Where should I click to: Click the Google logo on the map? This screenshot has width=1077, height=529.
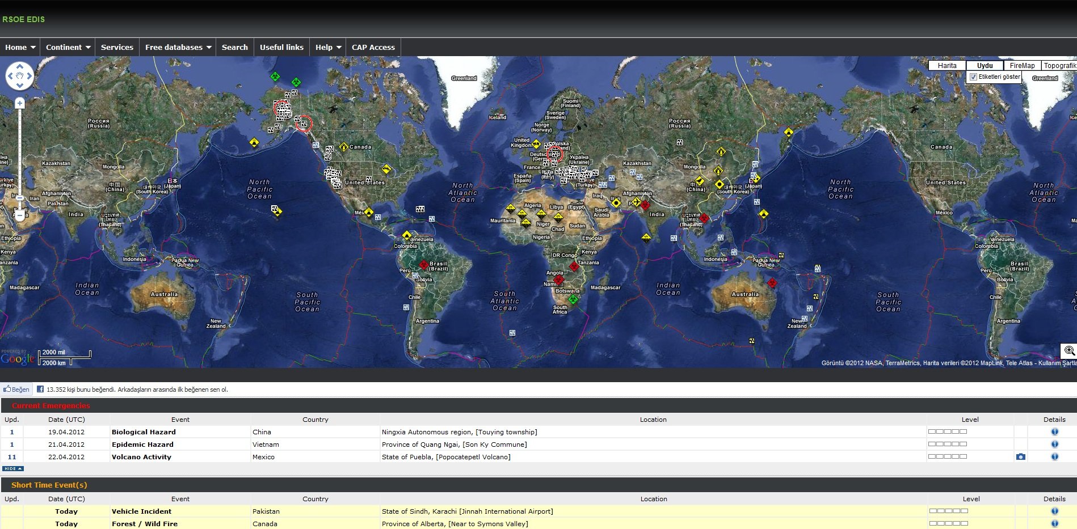18,358
